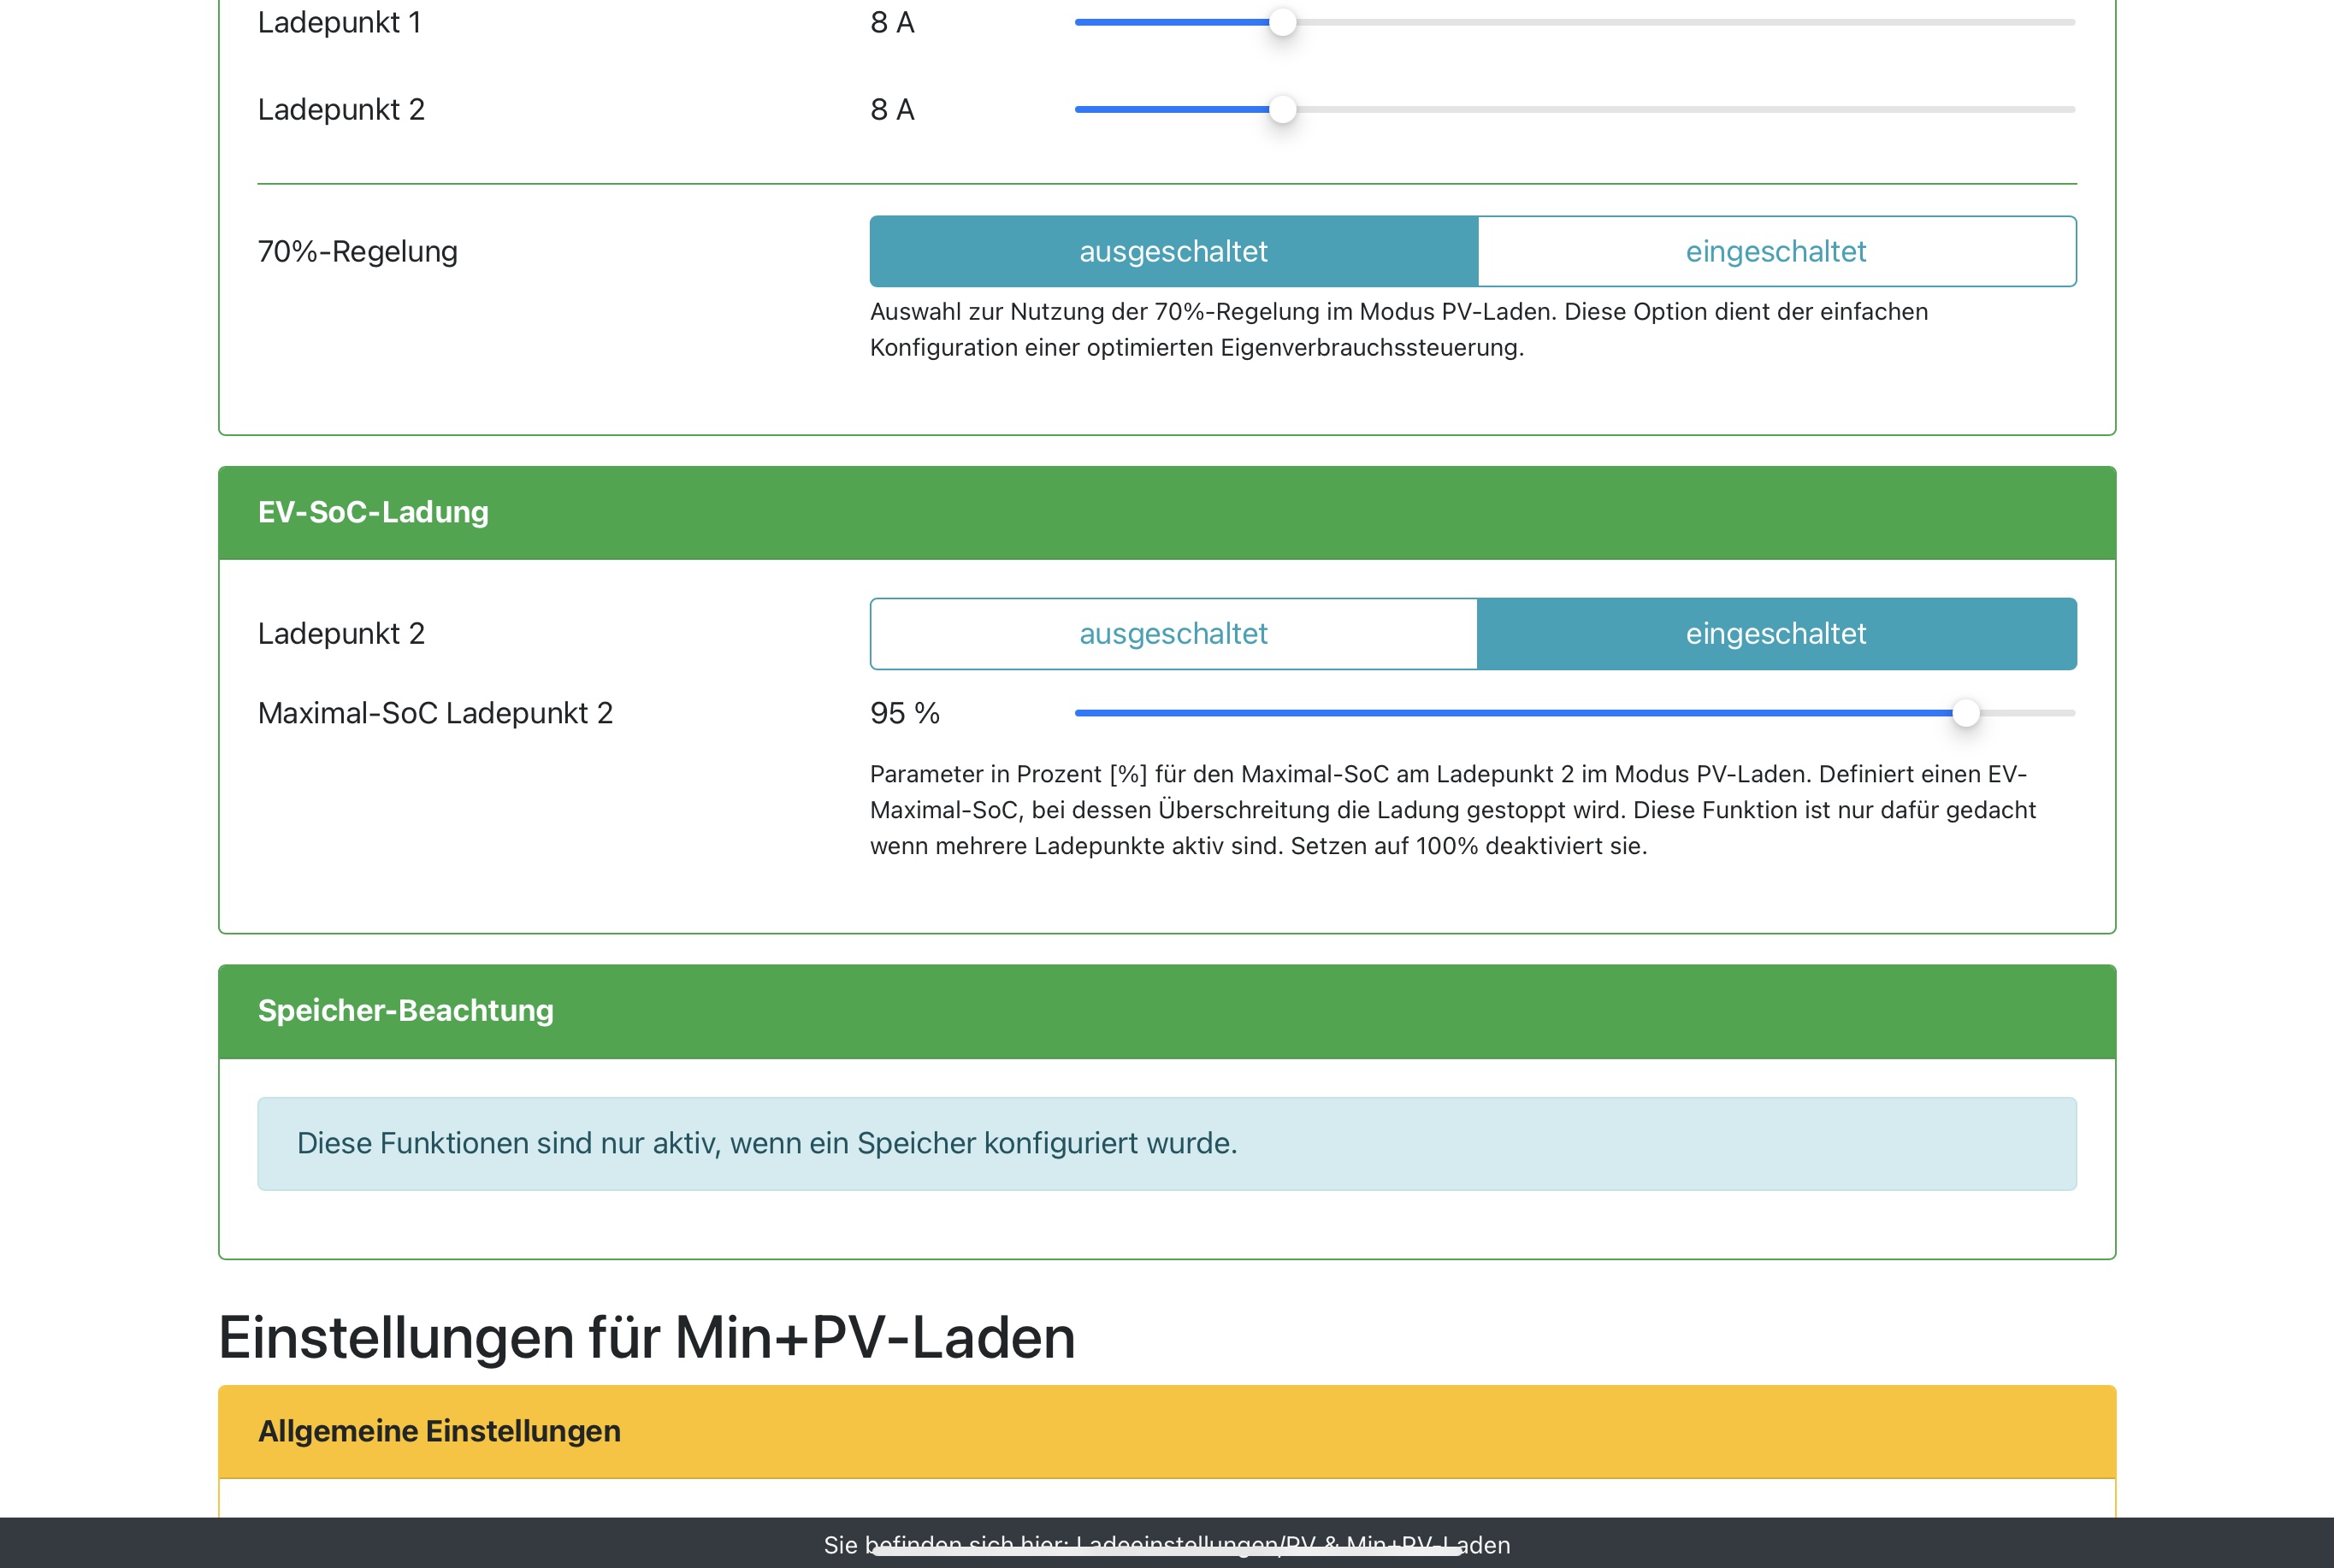
Task: Click the 70%-Regelung label
Action: (x=357, y=251)
